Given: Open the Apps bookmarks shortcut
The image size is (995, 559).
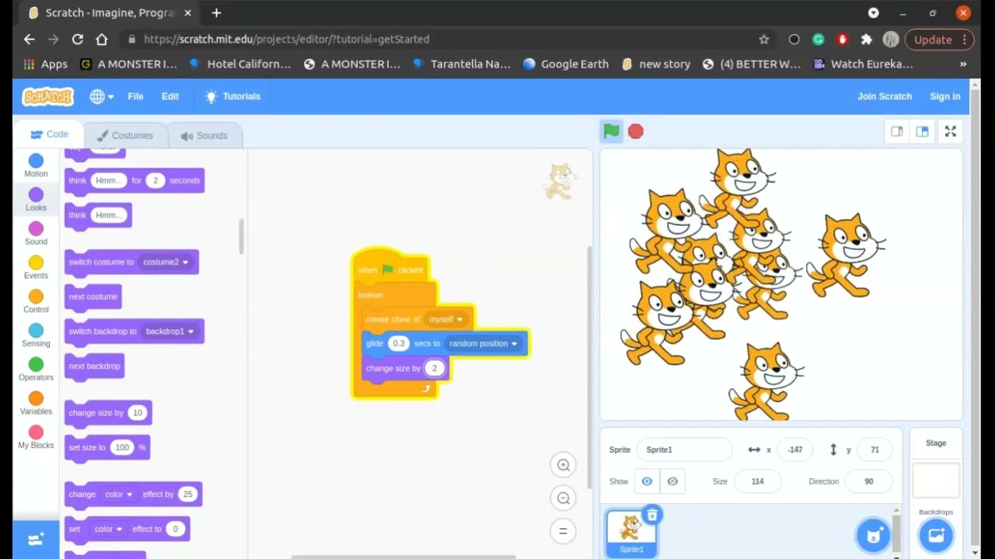Looking at the screenshot, I should coord(45,64).
